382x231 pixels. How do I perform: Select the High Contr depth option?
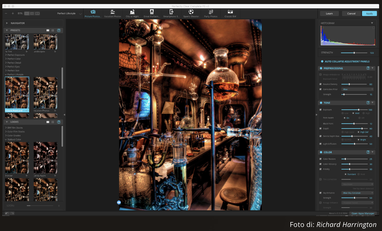343,132
